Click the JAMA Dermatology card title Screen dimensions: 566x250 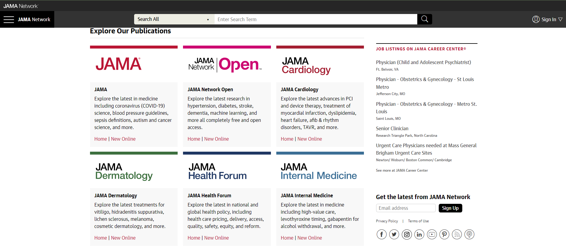click(x=116, y=195)
